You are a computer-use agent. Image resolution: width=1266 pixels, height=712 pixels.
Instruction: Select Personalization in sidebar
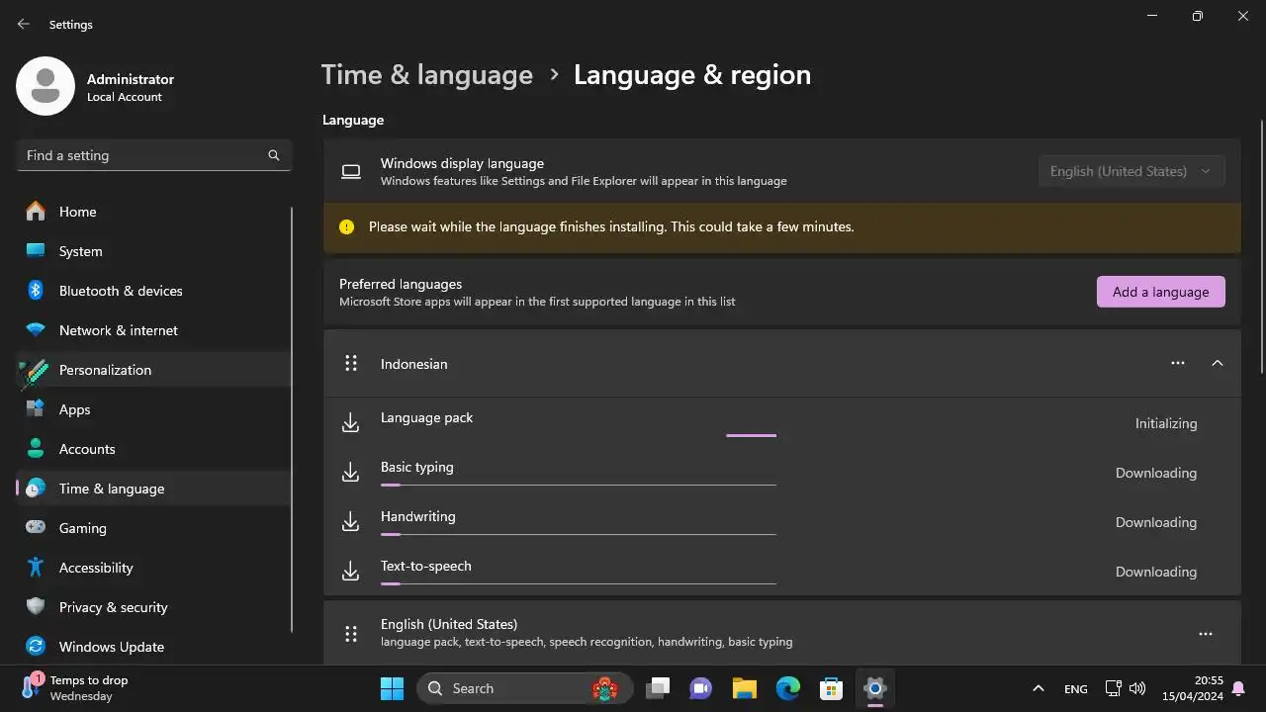pos(153,370)
